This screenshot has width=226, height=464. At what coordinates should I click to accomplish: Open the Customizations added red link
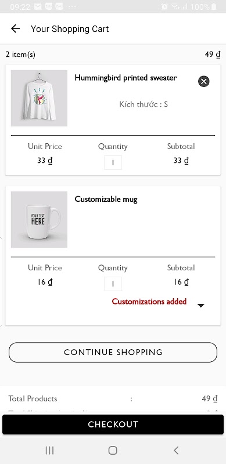click(x=149, y=302)
